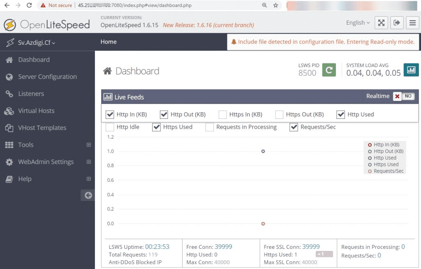Click the Tools grid icon
The height and width of the screenshot is (269, 421).
coord(9,145)
